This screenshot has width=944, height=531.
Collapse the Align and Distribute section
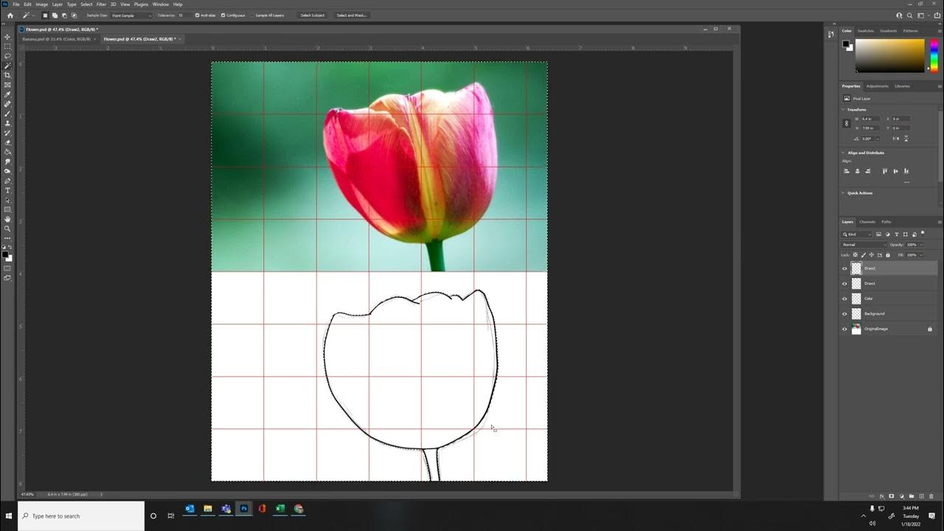tap(843, 153)
